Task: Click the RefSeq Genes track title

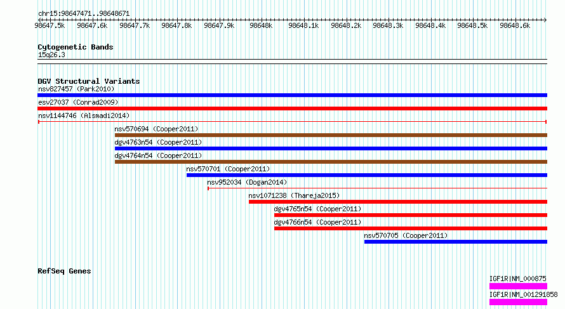Action: 64,271
